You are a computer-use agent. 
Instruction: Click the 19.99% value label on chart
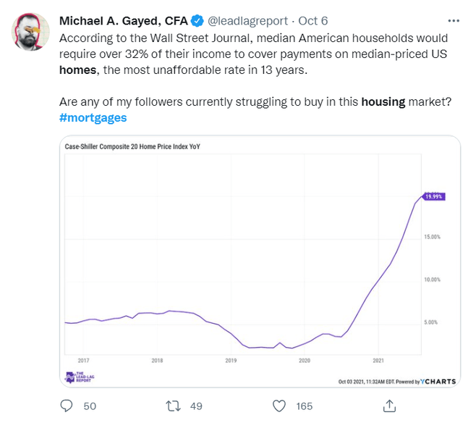point(433,196)
